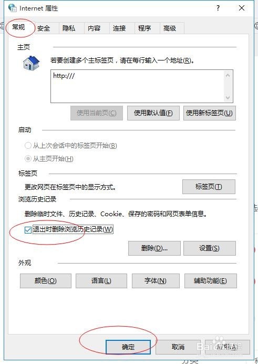
Task: Switch to the 高级 tab
Action: (x=170, y=28)
